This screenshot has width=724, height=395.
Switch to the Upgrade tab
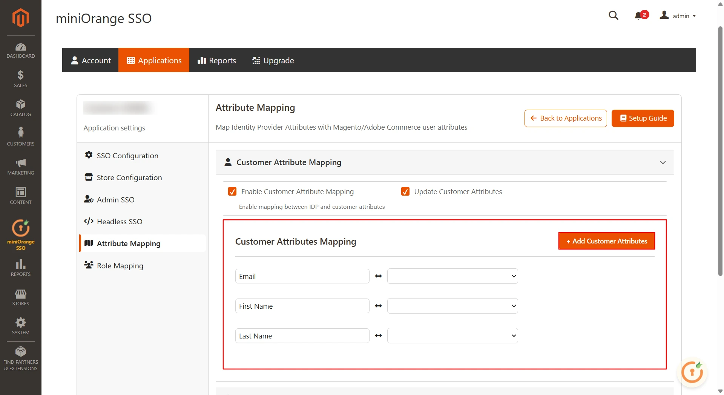(273, 60)
